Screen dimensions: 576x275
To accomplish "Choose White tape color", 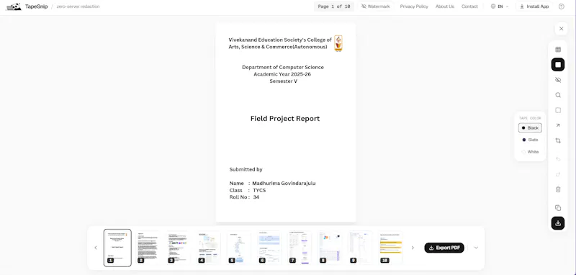I will pyautogui.click(x=530, y=152).
